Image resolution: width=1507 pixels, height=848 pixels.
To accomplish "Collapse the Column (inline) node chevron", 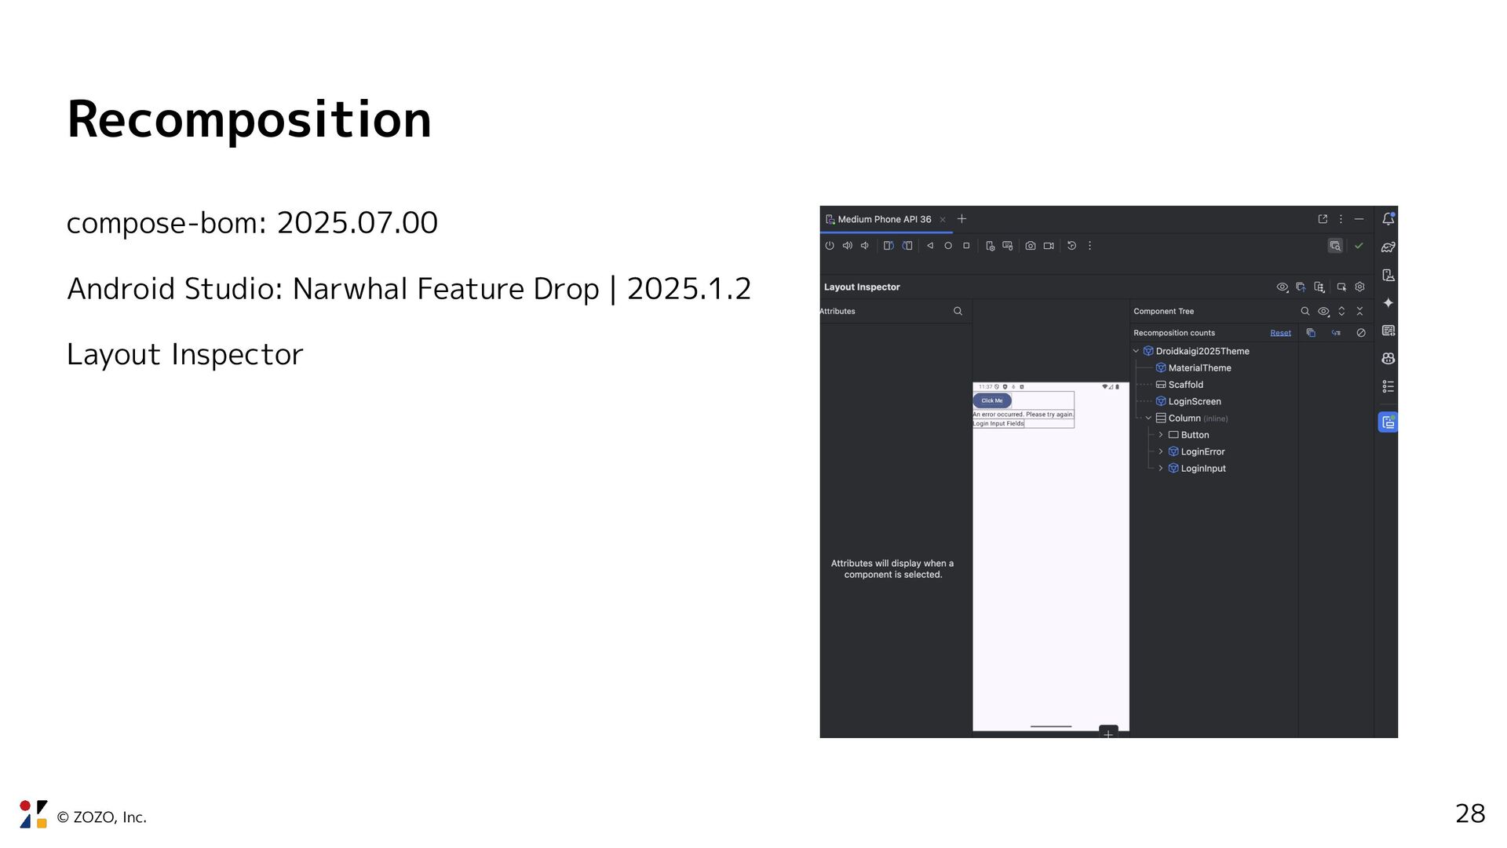I will [1148, 419].
